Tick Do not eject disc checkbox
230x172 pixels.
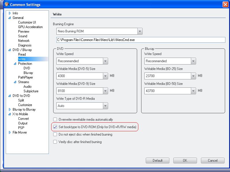click(55, 134)
